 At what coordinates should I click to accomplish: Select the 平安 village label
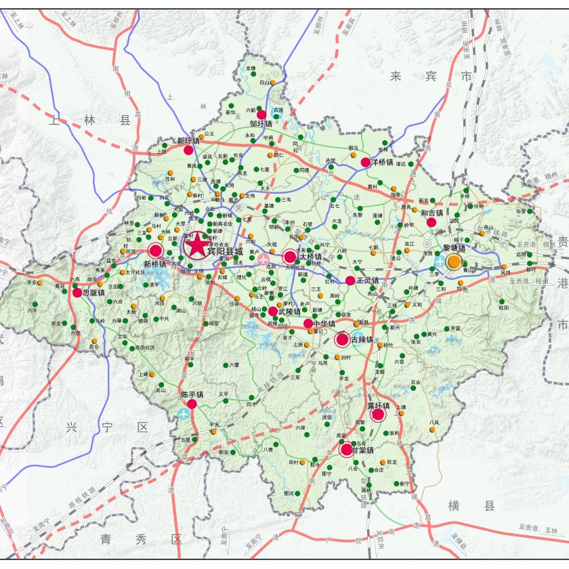coord(32,282)
